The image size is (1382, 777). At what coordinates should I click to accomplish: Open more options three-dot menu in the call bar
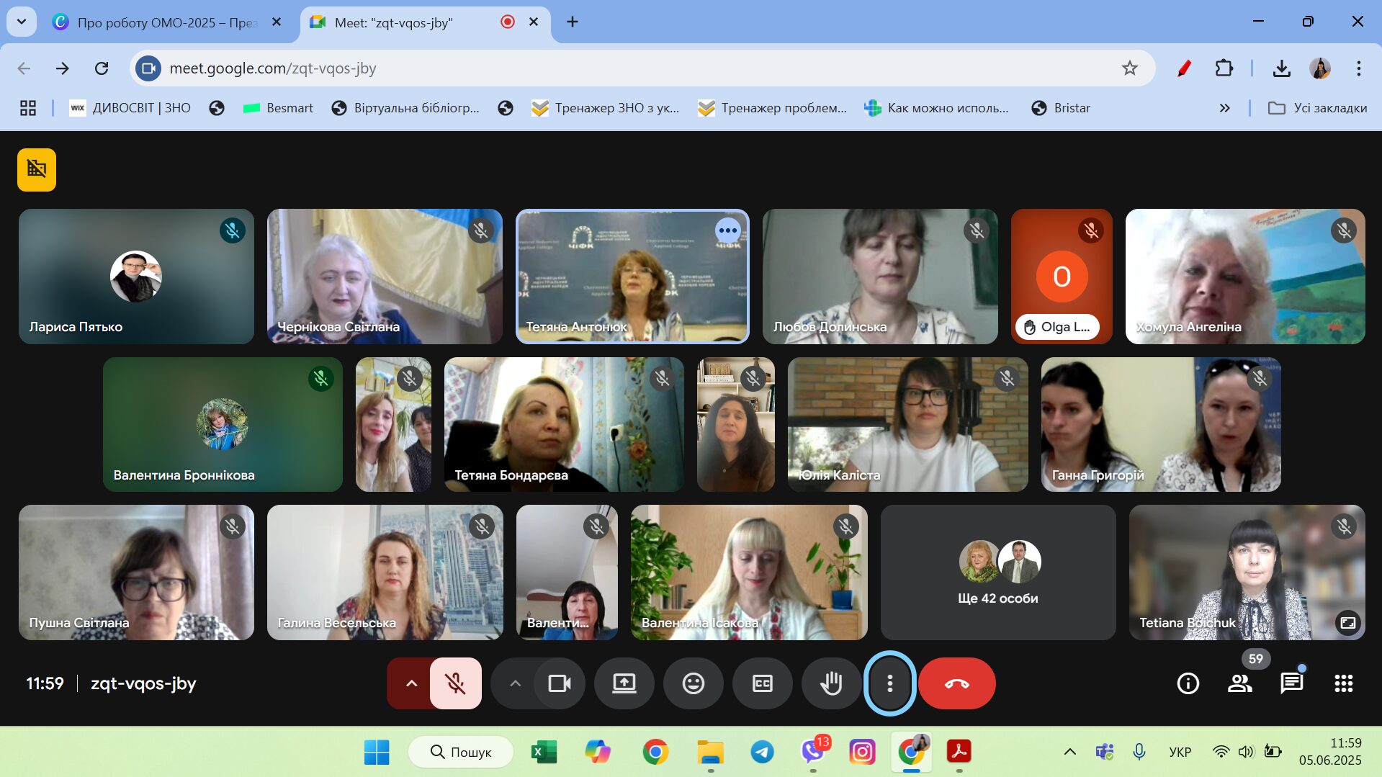click(x=889, y=683)
